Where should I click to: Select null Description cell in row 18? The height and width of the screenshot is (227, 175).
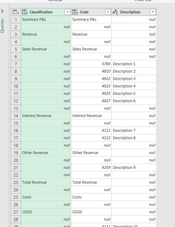pos(134,145)
